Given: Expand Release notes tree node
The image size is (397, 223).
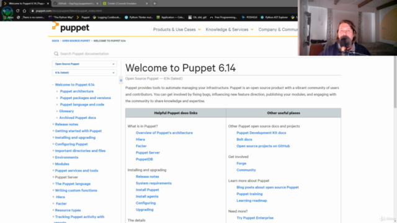Looking at the screenshot, I should (x=53, y=124).
